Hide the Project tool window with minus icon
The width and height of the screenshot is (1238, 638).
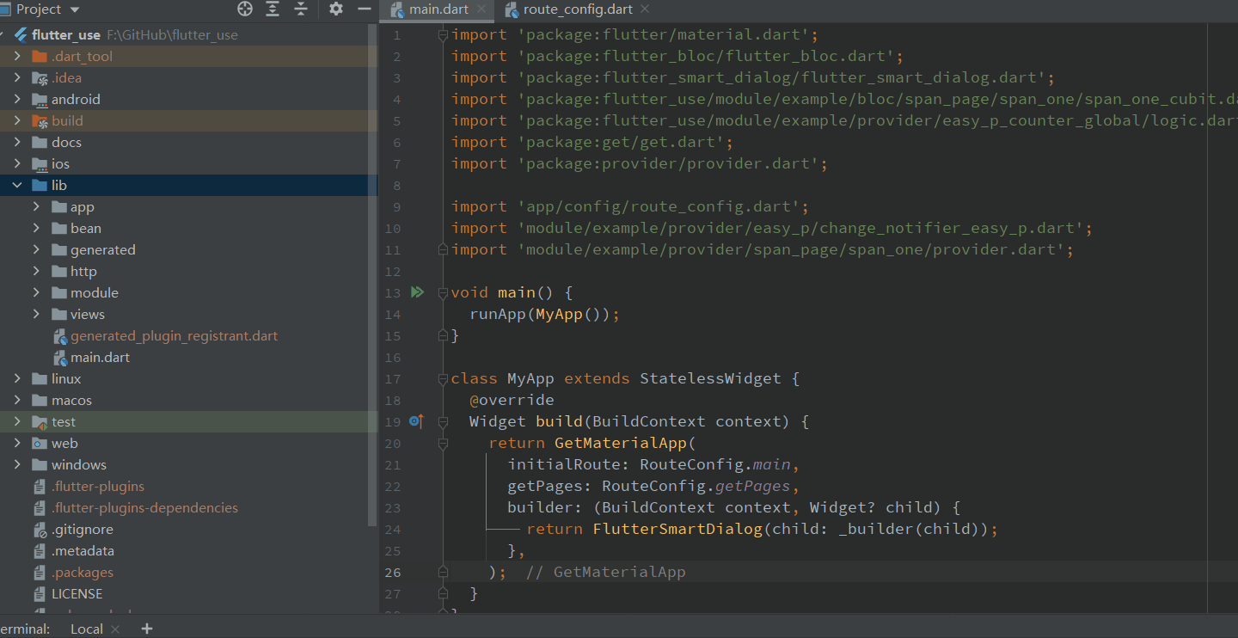(364, 9)
